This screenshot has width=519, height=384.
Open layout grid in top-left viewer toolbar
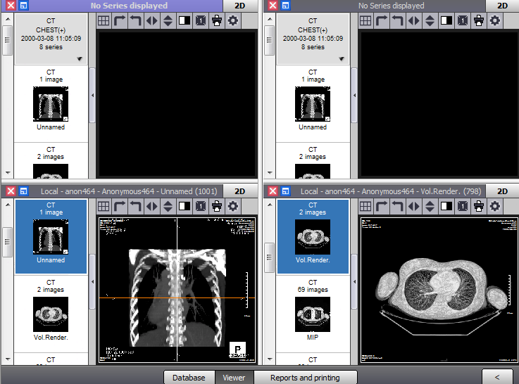(104, 21)
